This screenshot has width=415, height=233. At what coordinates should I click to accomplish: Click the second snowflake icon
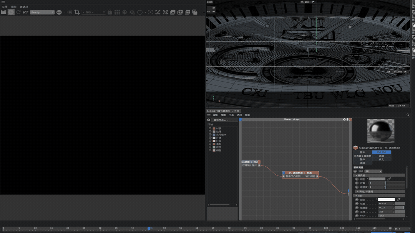132,12
